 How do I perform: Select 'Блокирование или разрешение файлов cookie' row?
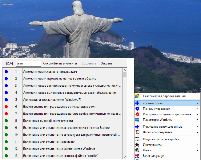point(62,114)
